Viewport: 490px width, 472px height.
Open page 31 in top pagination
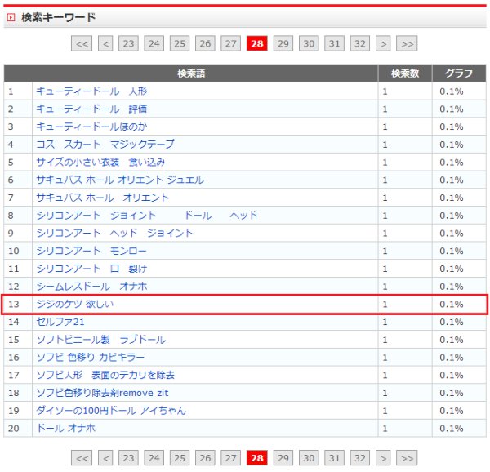(x=334, y=43)
